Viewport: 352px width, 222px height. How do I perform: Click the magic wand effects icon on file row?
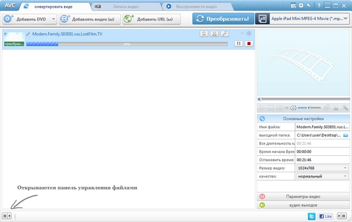(225, 34)
